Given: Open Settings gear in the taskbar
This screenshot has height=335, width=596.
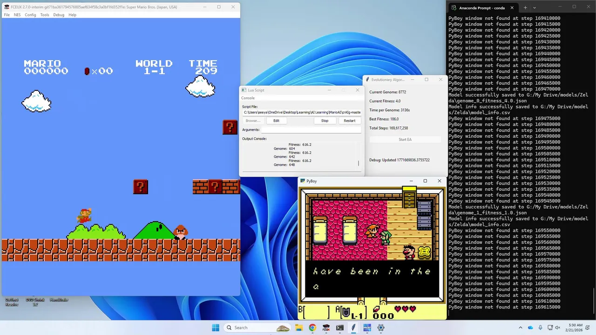Looking at the screenshot, I should (381, 328).
